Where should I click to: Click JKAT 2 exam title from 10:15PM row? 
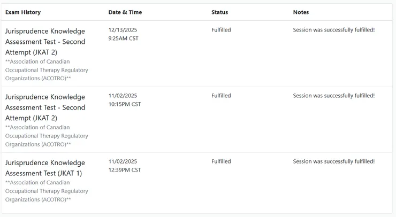tap(45, 107)
